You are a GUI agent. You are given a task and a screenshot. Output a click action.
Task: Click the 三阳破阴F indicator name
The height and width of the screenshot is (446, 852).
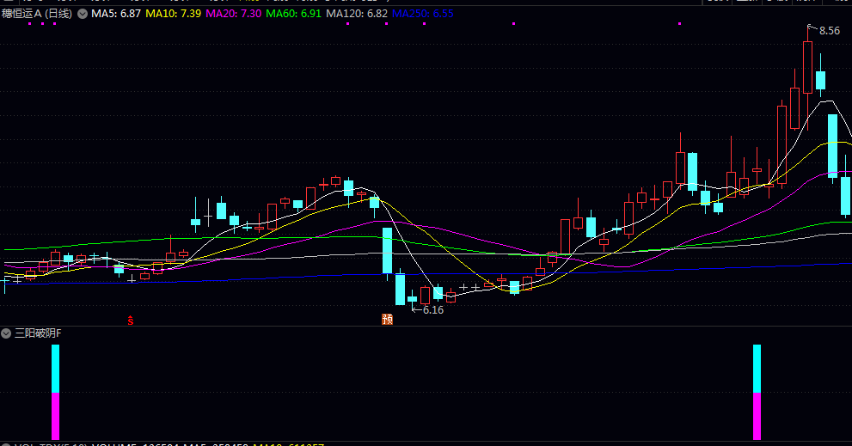[38, 333]
